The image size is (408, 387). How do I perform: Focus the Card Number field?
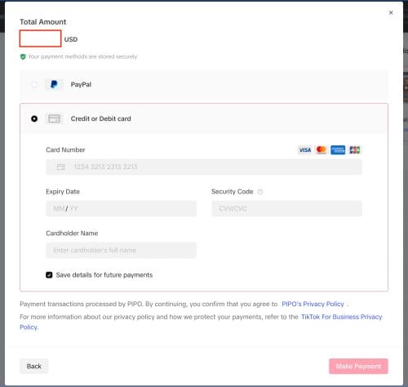tap(204, 167)
